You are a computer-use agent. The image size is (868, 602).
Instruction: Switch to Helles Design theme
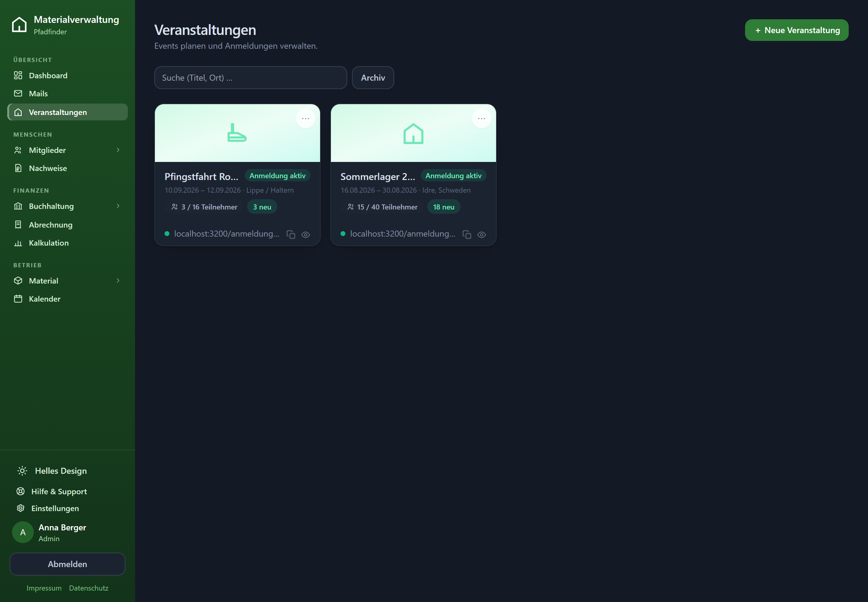67,471
